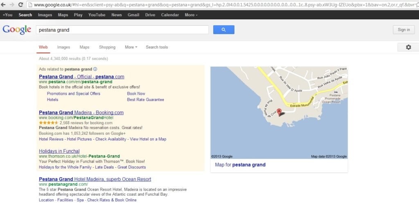The image size is (419, 205).
Task: Click red map marker A
Action: tap(279, 111)
